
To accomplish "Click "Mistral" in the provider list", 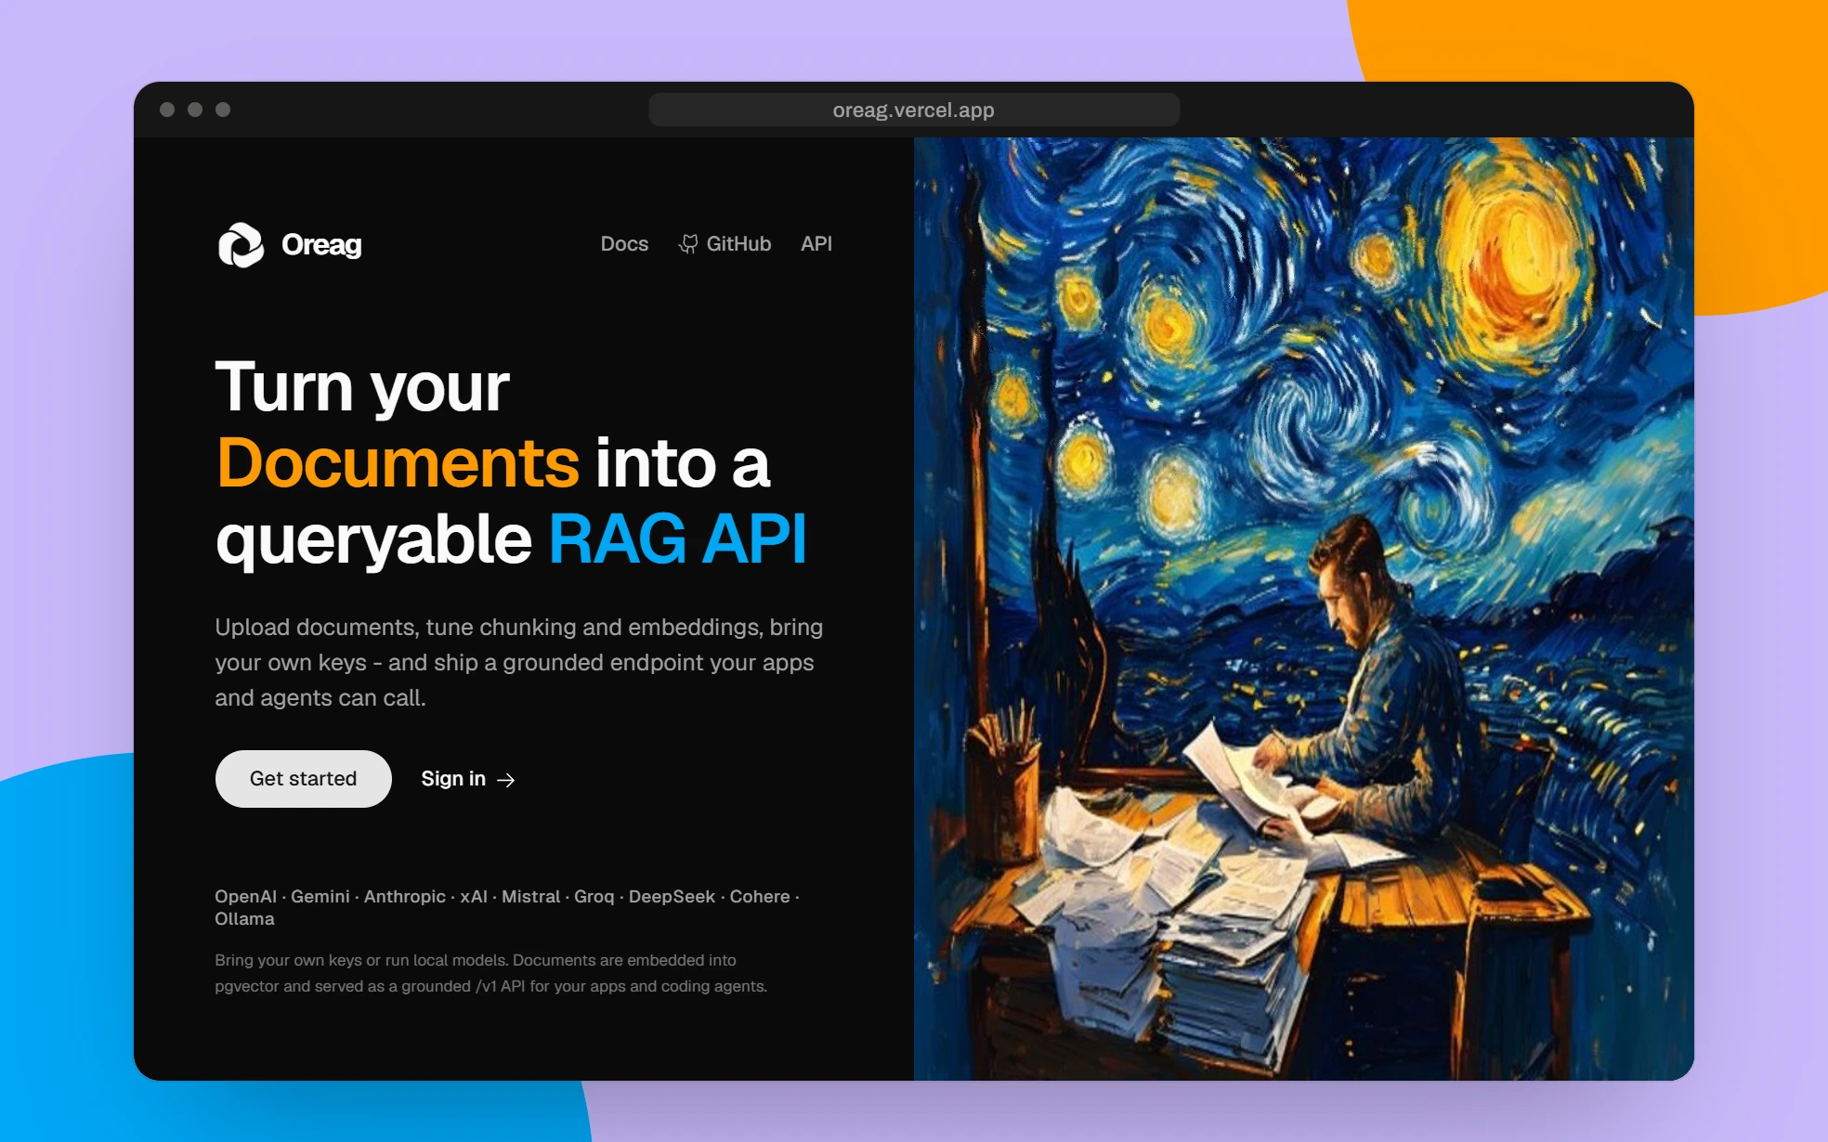I will coord(530,897).
